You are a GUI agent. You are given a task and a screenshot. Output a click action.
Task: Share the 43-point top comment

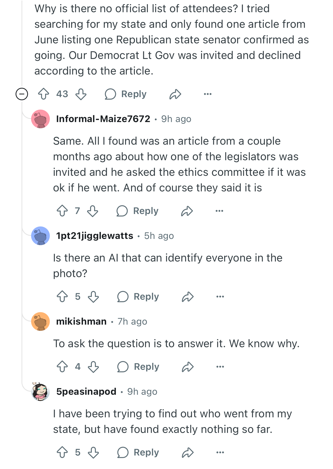pyautogui.click(x=175, y=94)
